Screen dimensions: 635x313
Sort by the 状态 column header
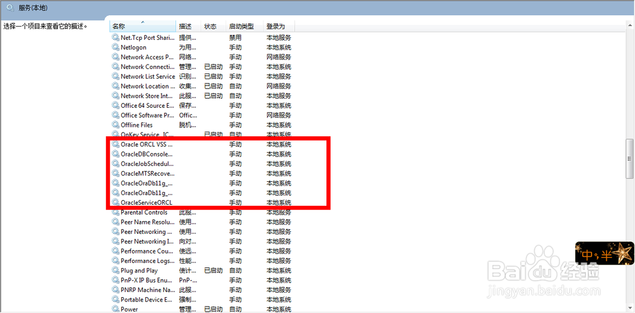click(x=213, y=26)
